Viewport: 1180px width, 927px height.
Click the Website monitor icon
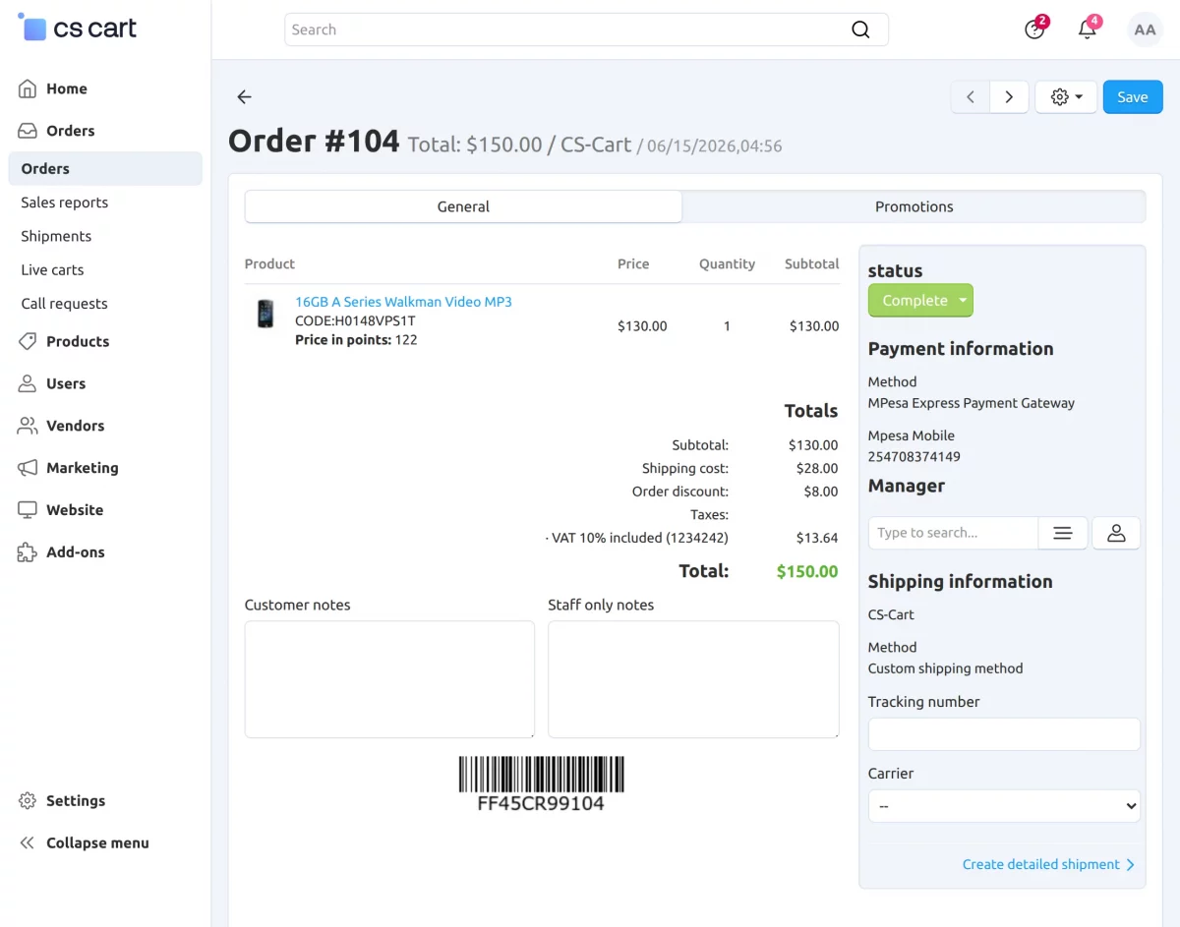28,510
